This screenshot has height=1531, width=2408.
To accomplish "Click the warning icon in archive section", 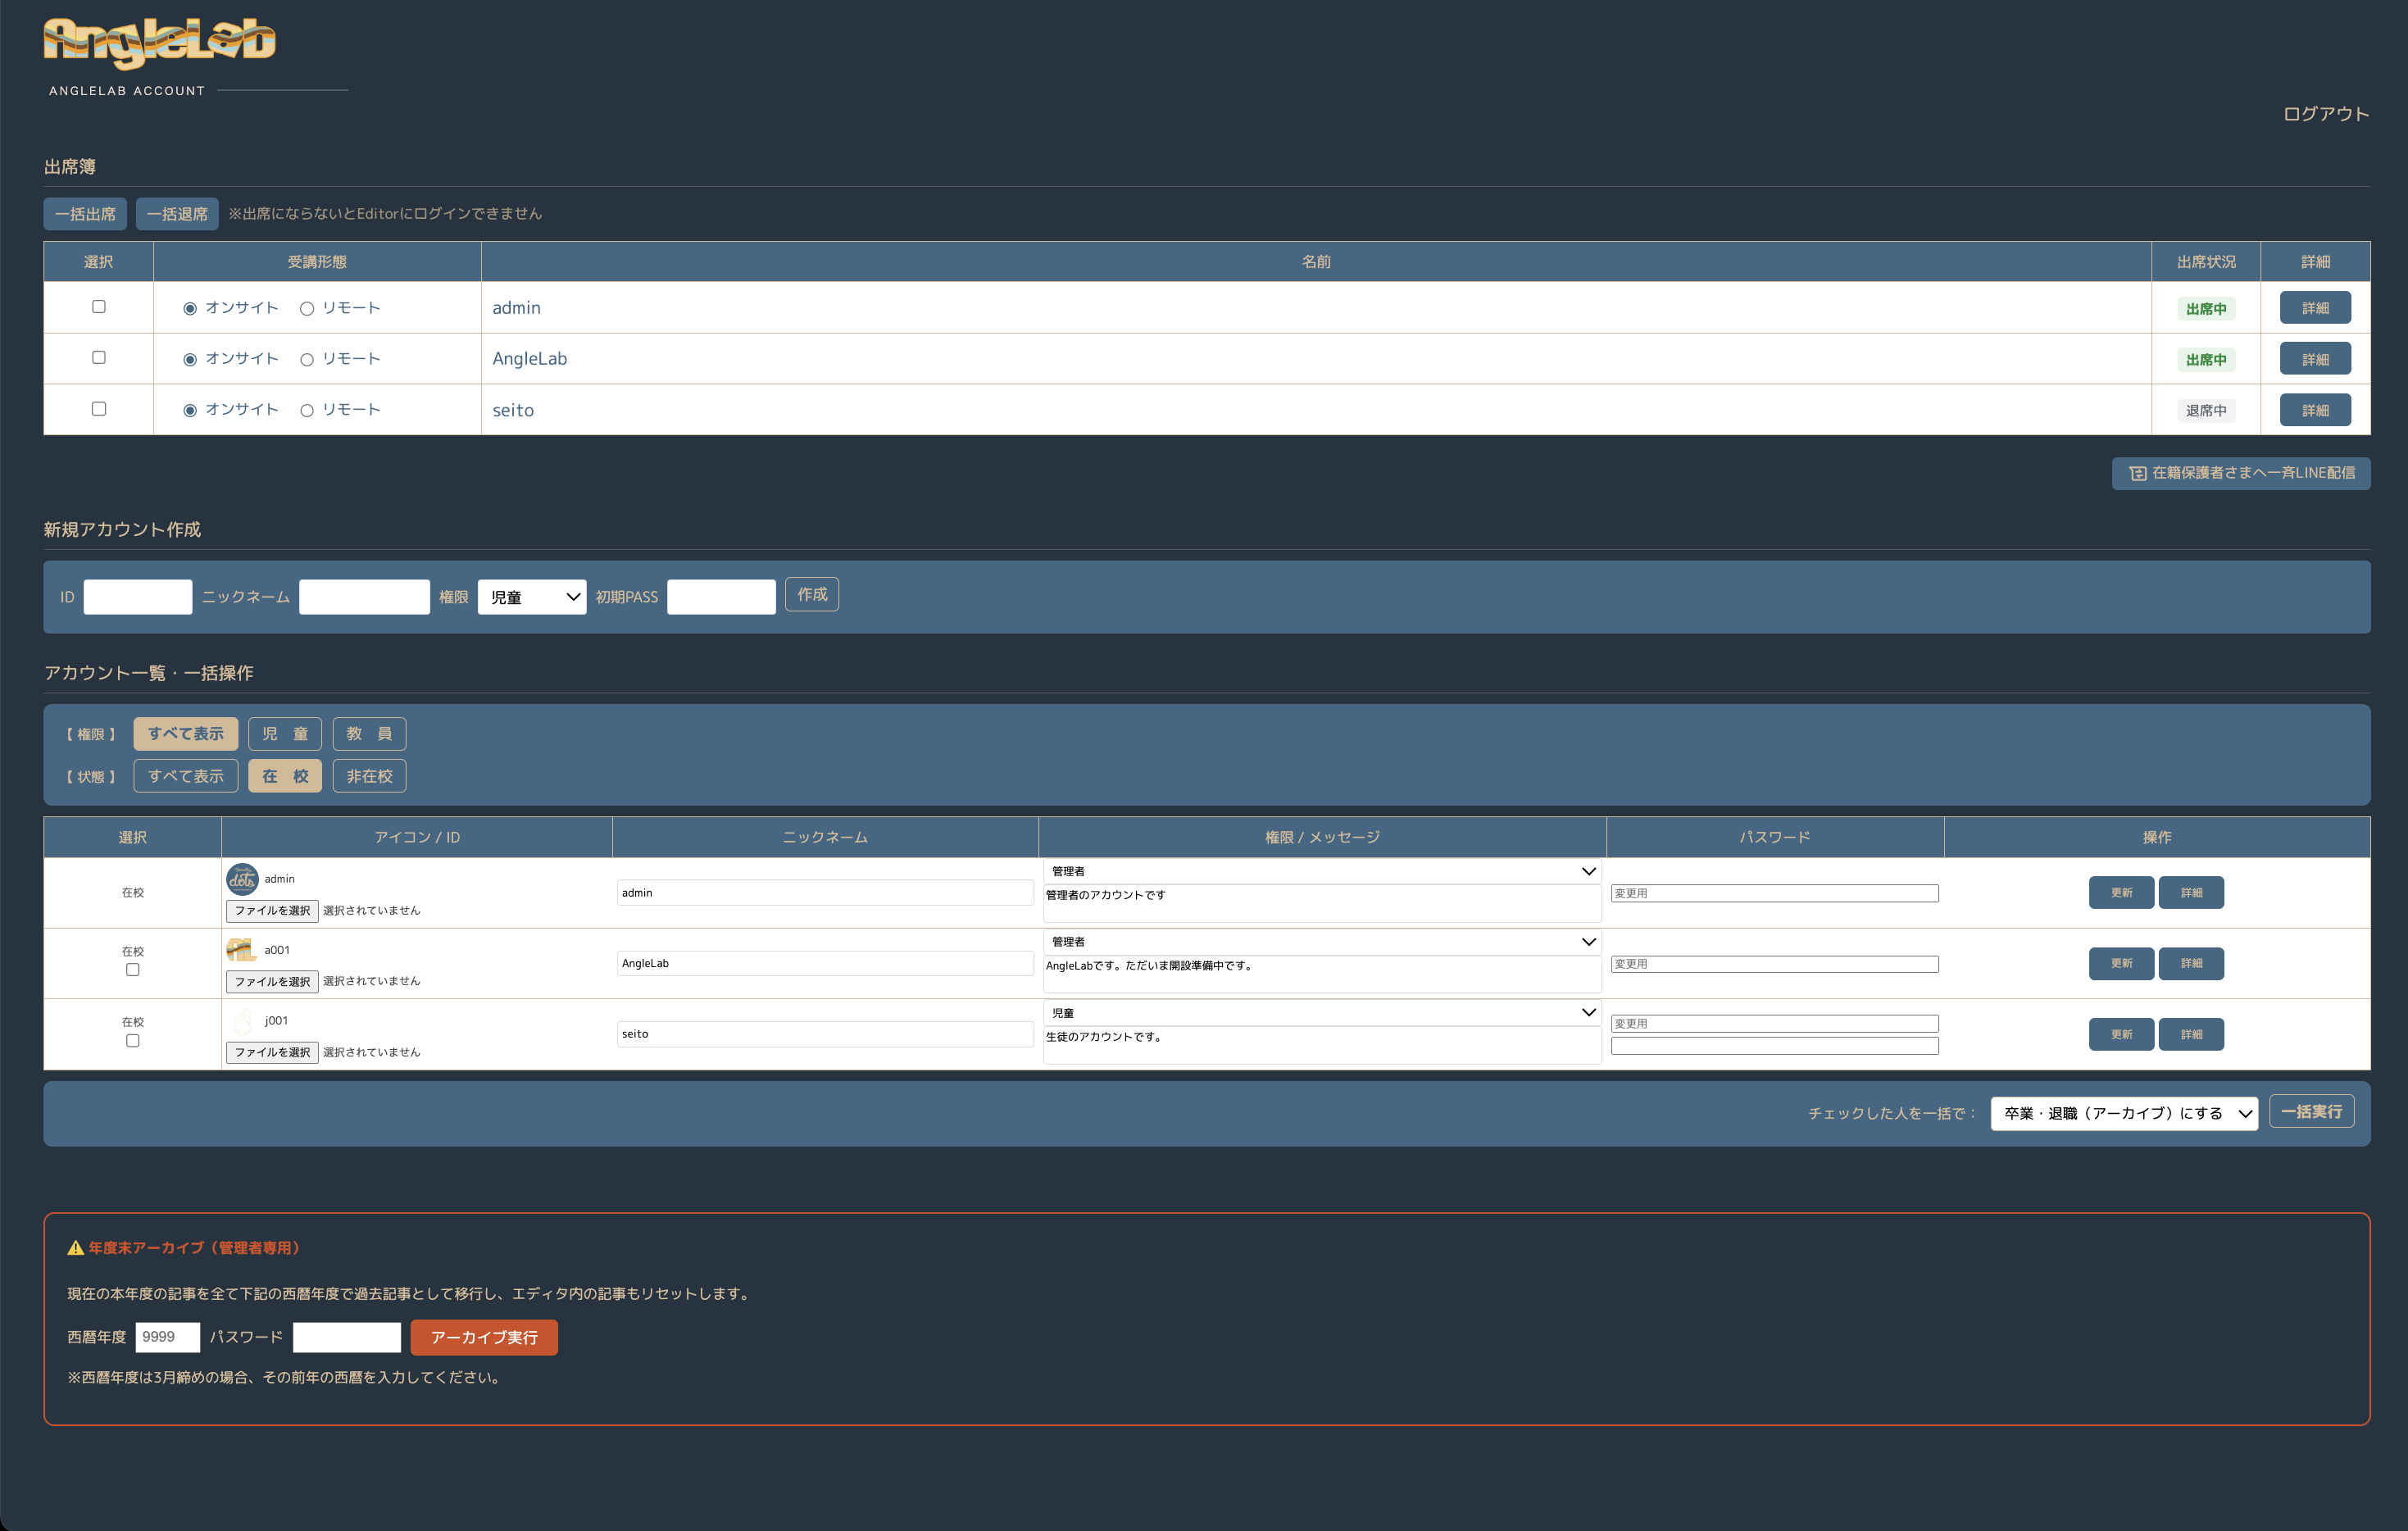I will pos(76,1248).
